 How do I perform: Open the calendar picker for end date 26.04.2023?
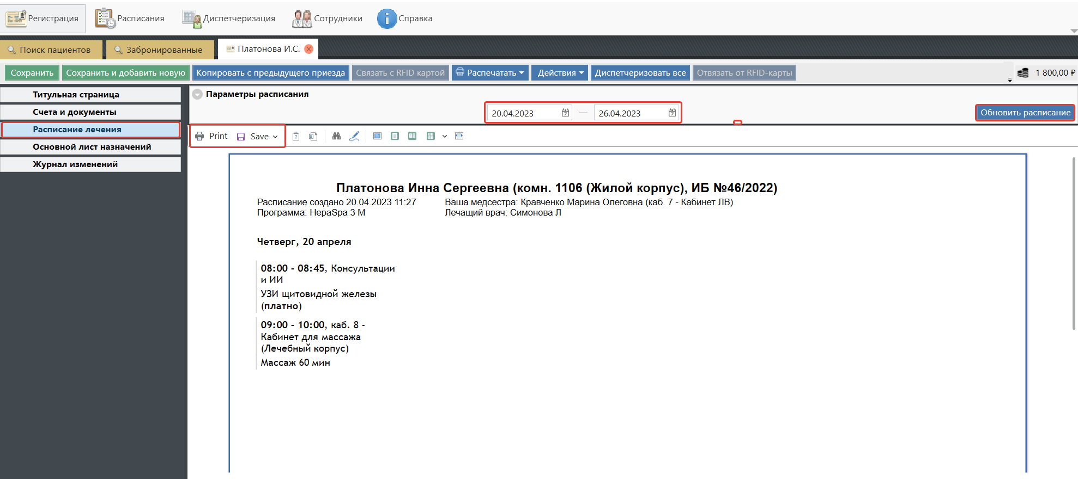click(672, 113)
